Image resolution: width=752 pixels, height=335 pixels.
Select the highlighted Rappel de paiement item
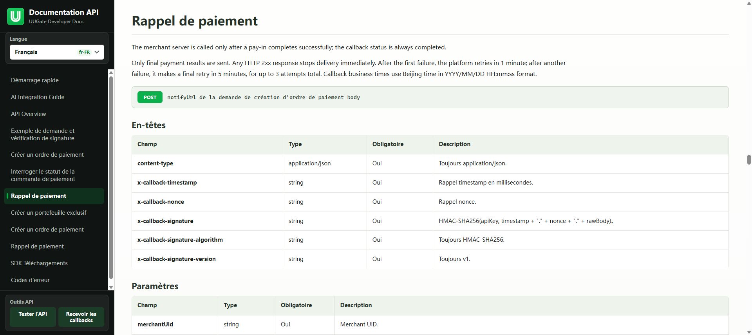pyautogui.click(x=54, y=196)
